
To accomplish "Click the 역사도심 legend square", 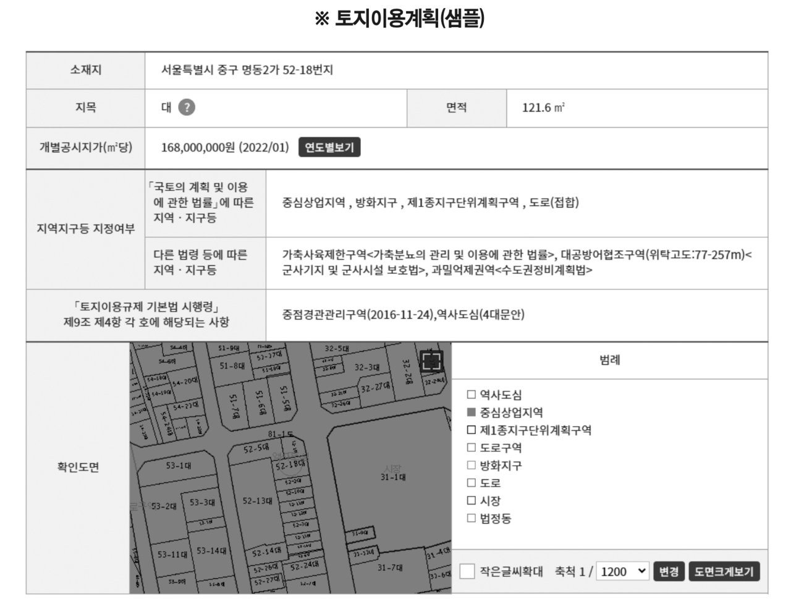I will (472, 395).
